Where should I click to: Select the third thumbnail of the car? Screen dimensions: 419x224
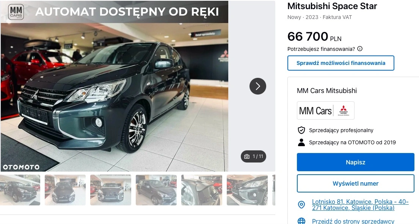pyautogui.click(x=111, y=190)
